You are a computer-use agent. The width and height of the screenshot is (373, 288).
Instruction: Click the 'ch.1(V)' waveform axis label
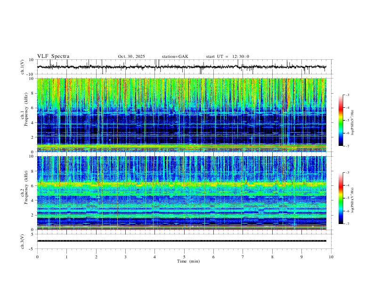point(23,67)
